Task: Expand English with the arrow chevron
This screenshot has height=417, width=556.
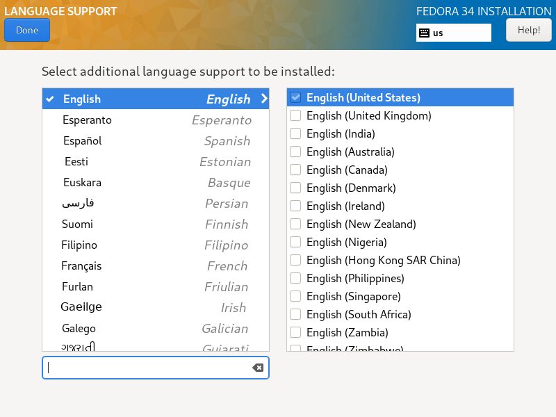Action: (x=264, y=99)
